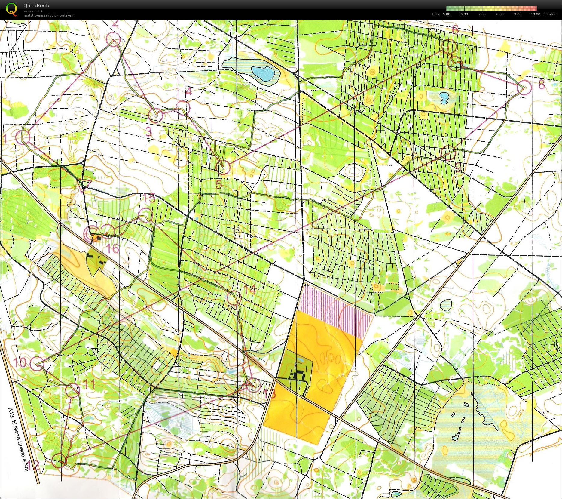Click the control 13 circle

pyautogui.click(x=254, y=385)
